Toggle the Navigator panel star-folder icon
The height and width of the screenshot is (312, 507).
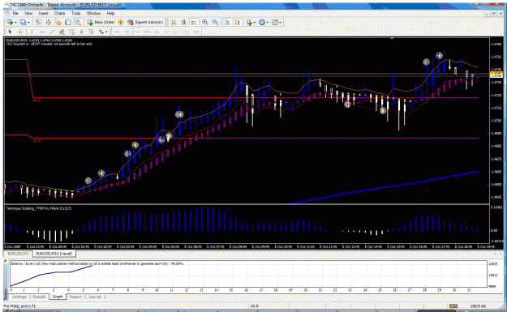click(x=58, y=22)
